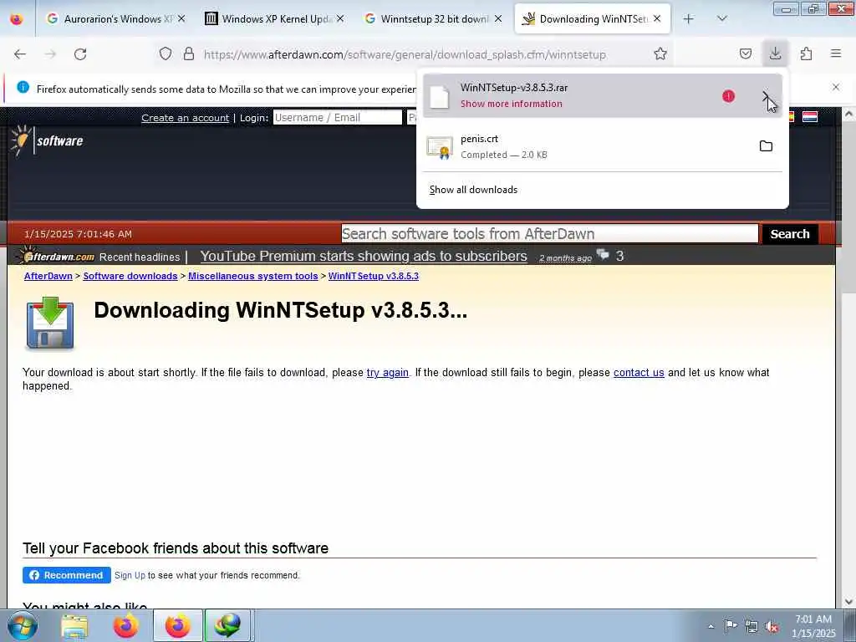Toggle the downloads toolbar button
The height and width of the screenshot is (642, 856).
click(x=775, y=53)
